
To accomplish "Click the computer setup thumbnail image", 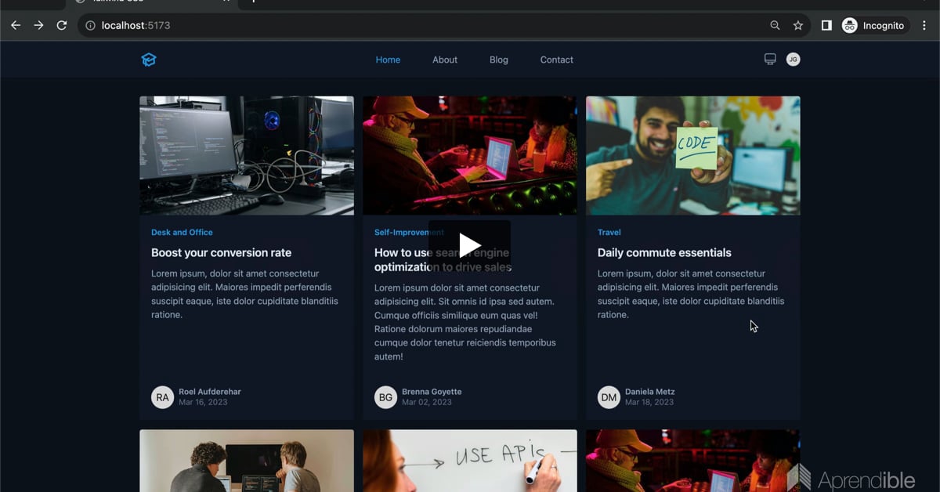I will pos(247,155).
